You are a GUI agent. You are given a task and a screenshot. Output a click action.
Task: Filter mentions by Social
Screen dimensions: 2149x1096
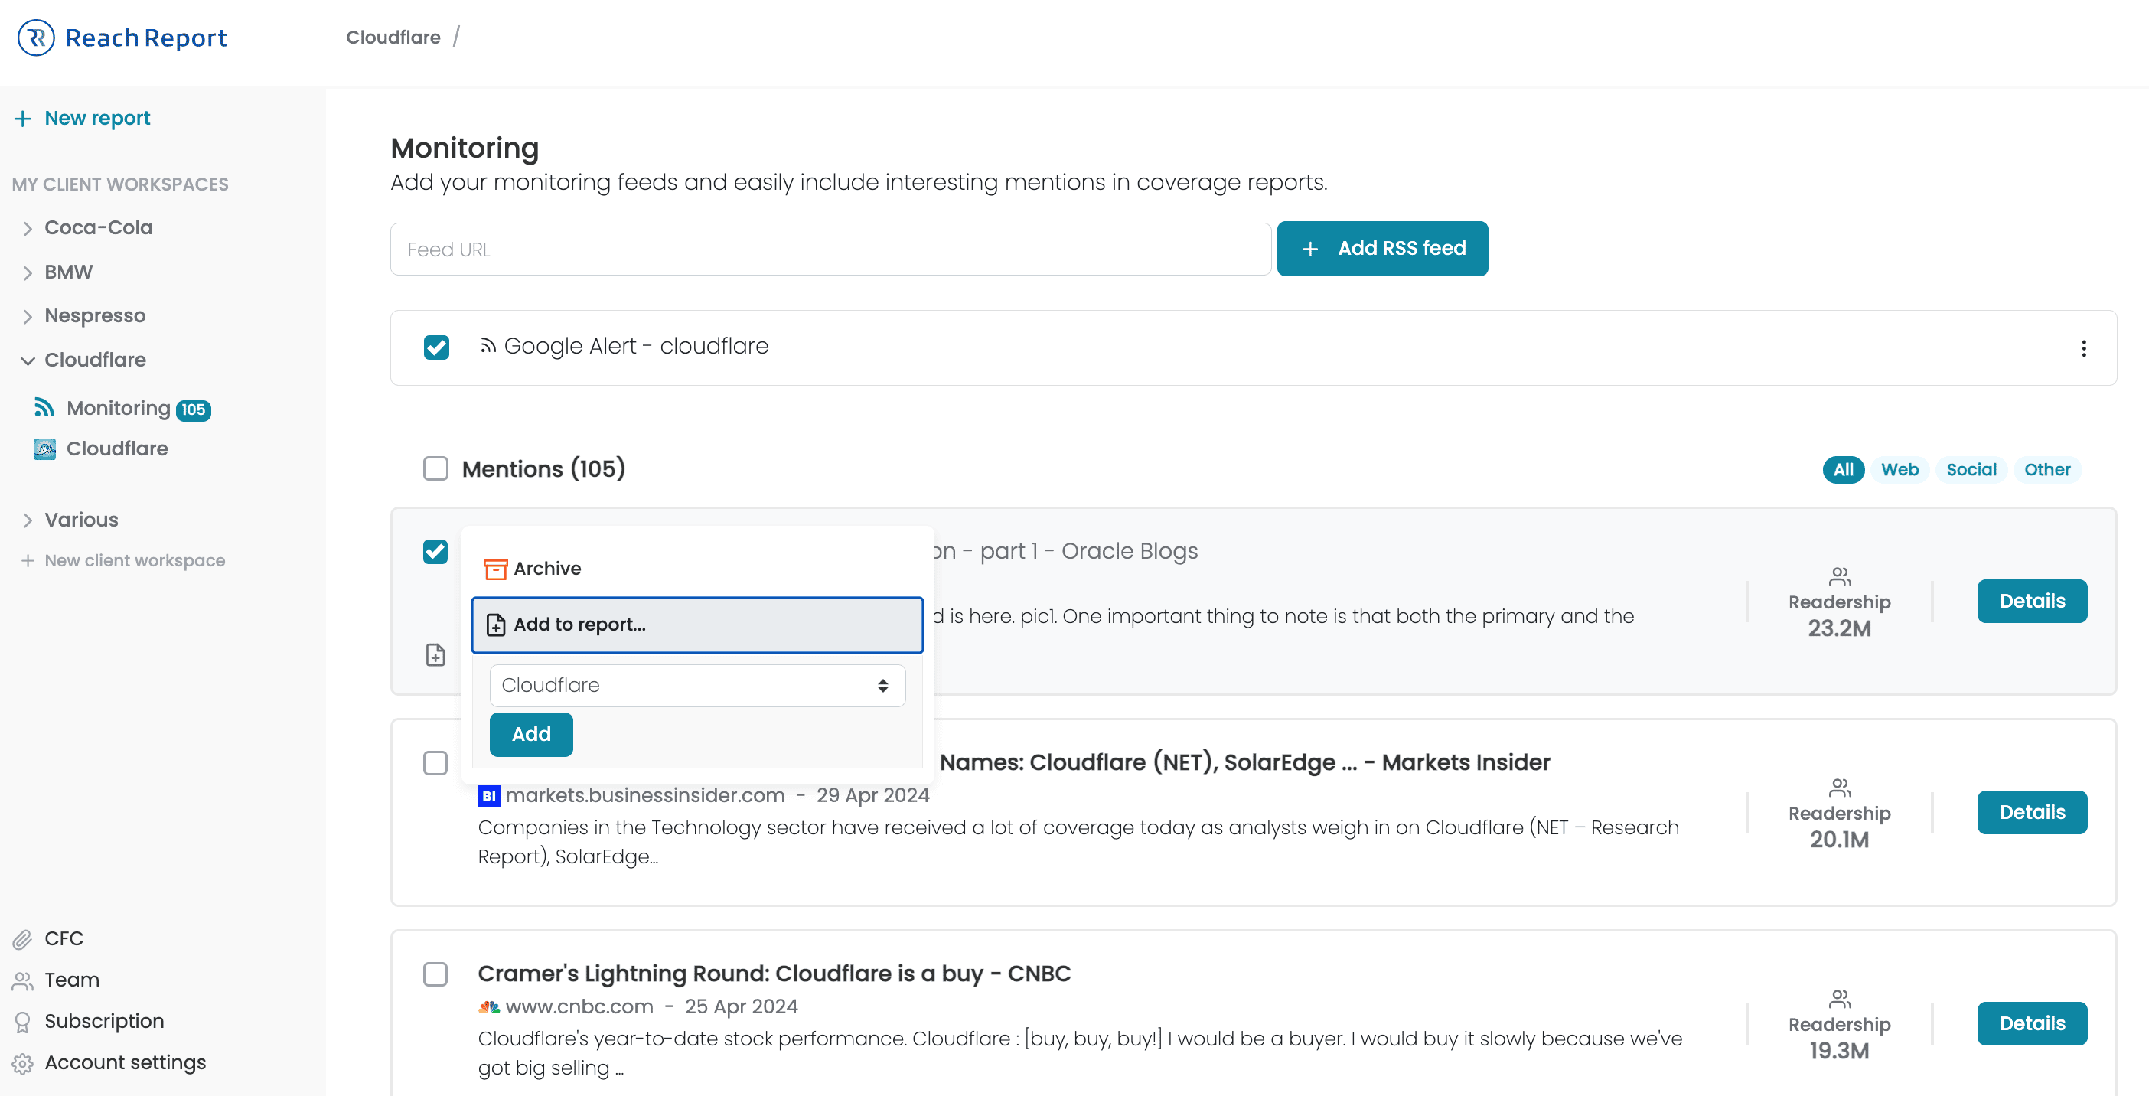point(1971,470)
